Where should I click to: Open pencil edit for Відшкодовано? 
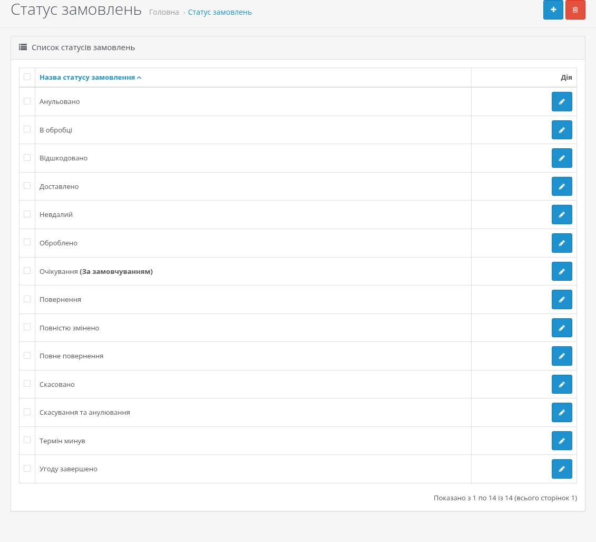[x=562, y=158]
